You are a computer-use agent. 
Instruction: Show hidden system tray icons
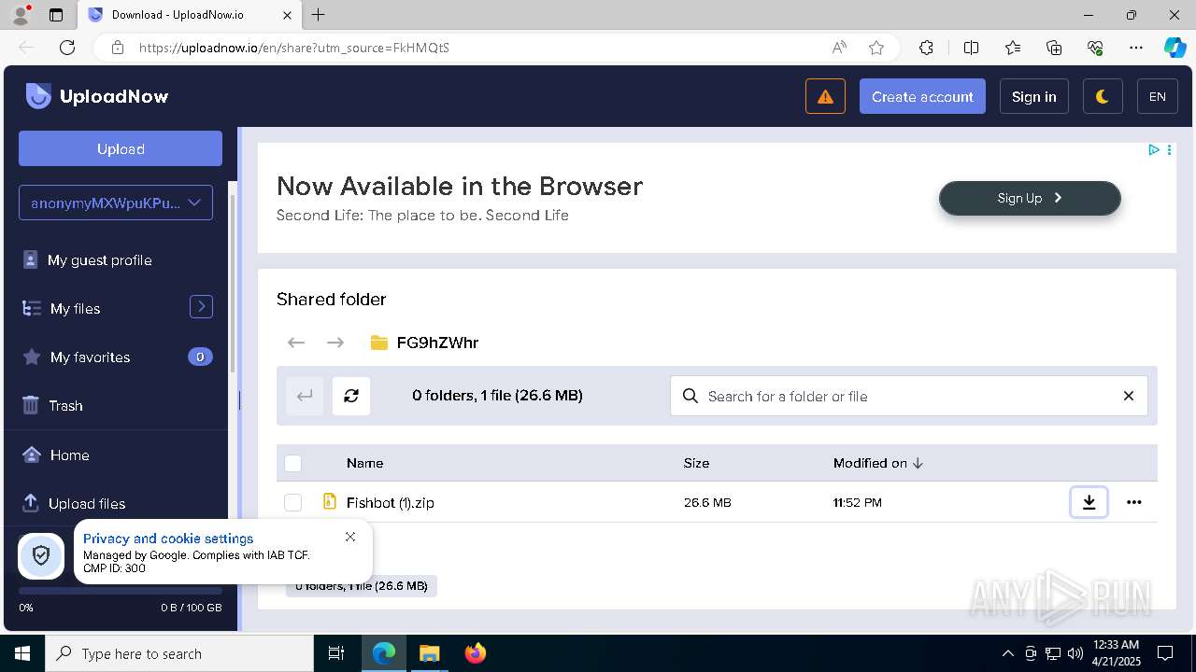click(x=1007, y=653)
